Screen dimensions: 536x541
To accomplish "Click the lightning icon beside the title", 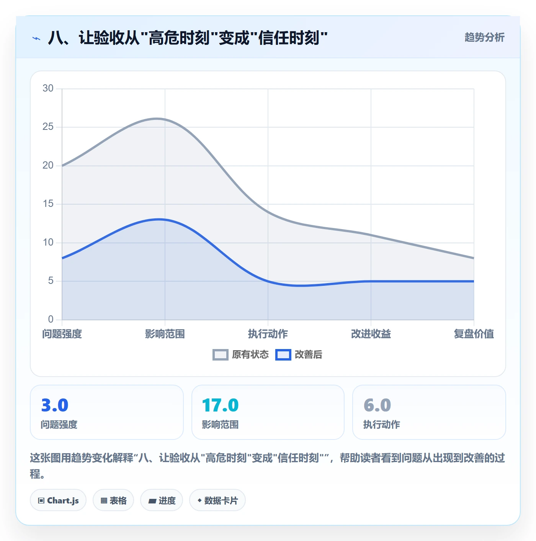I will click(x=36, y=38).
